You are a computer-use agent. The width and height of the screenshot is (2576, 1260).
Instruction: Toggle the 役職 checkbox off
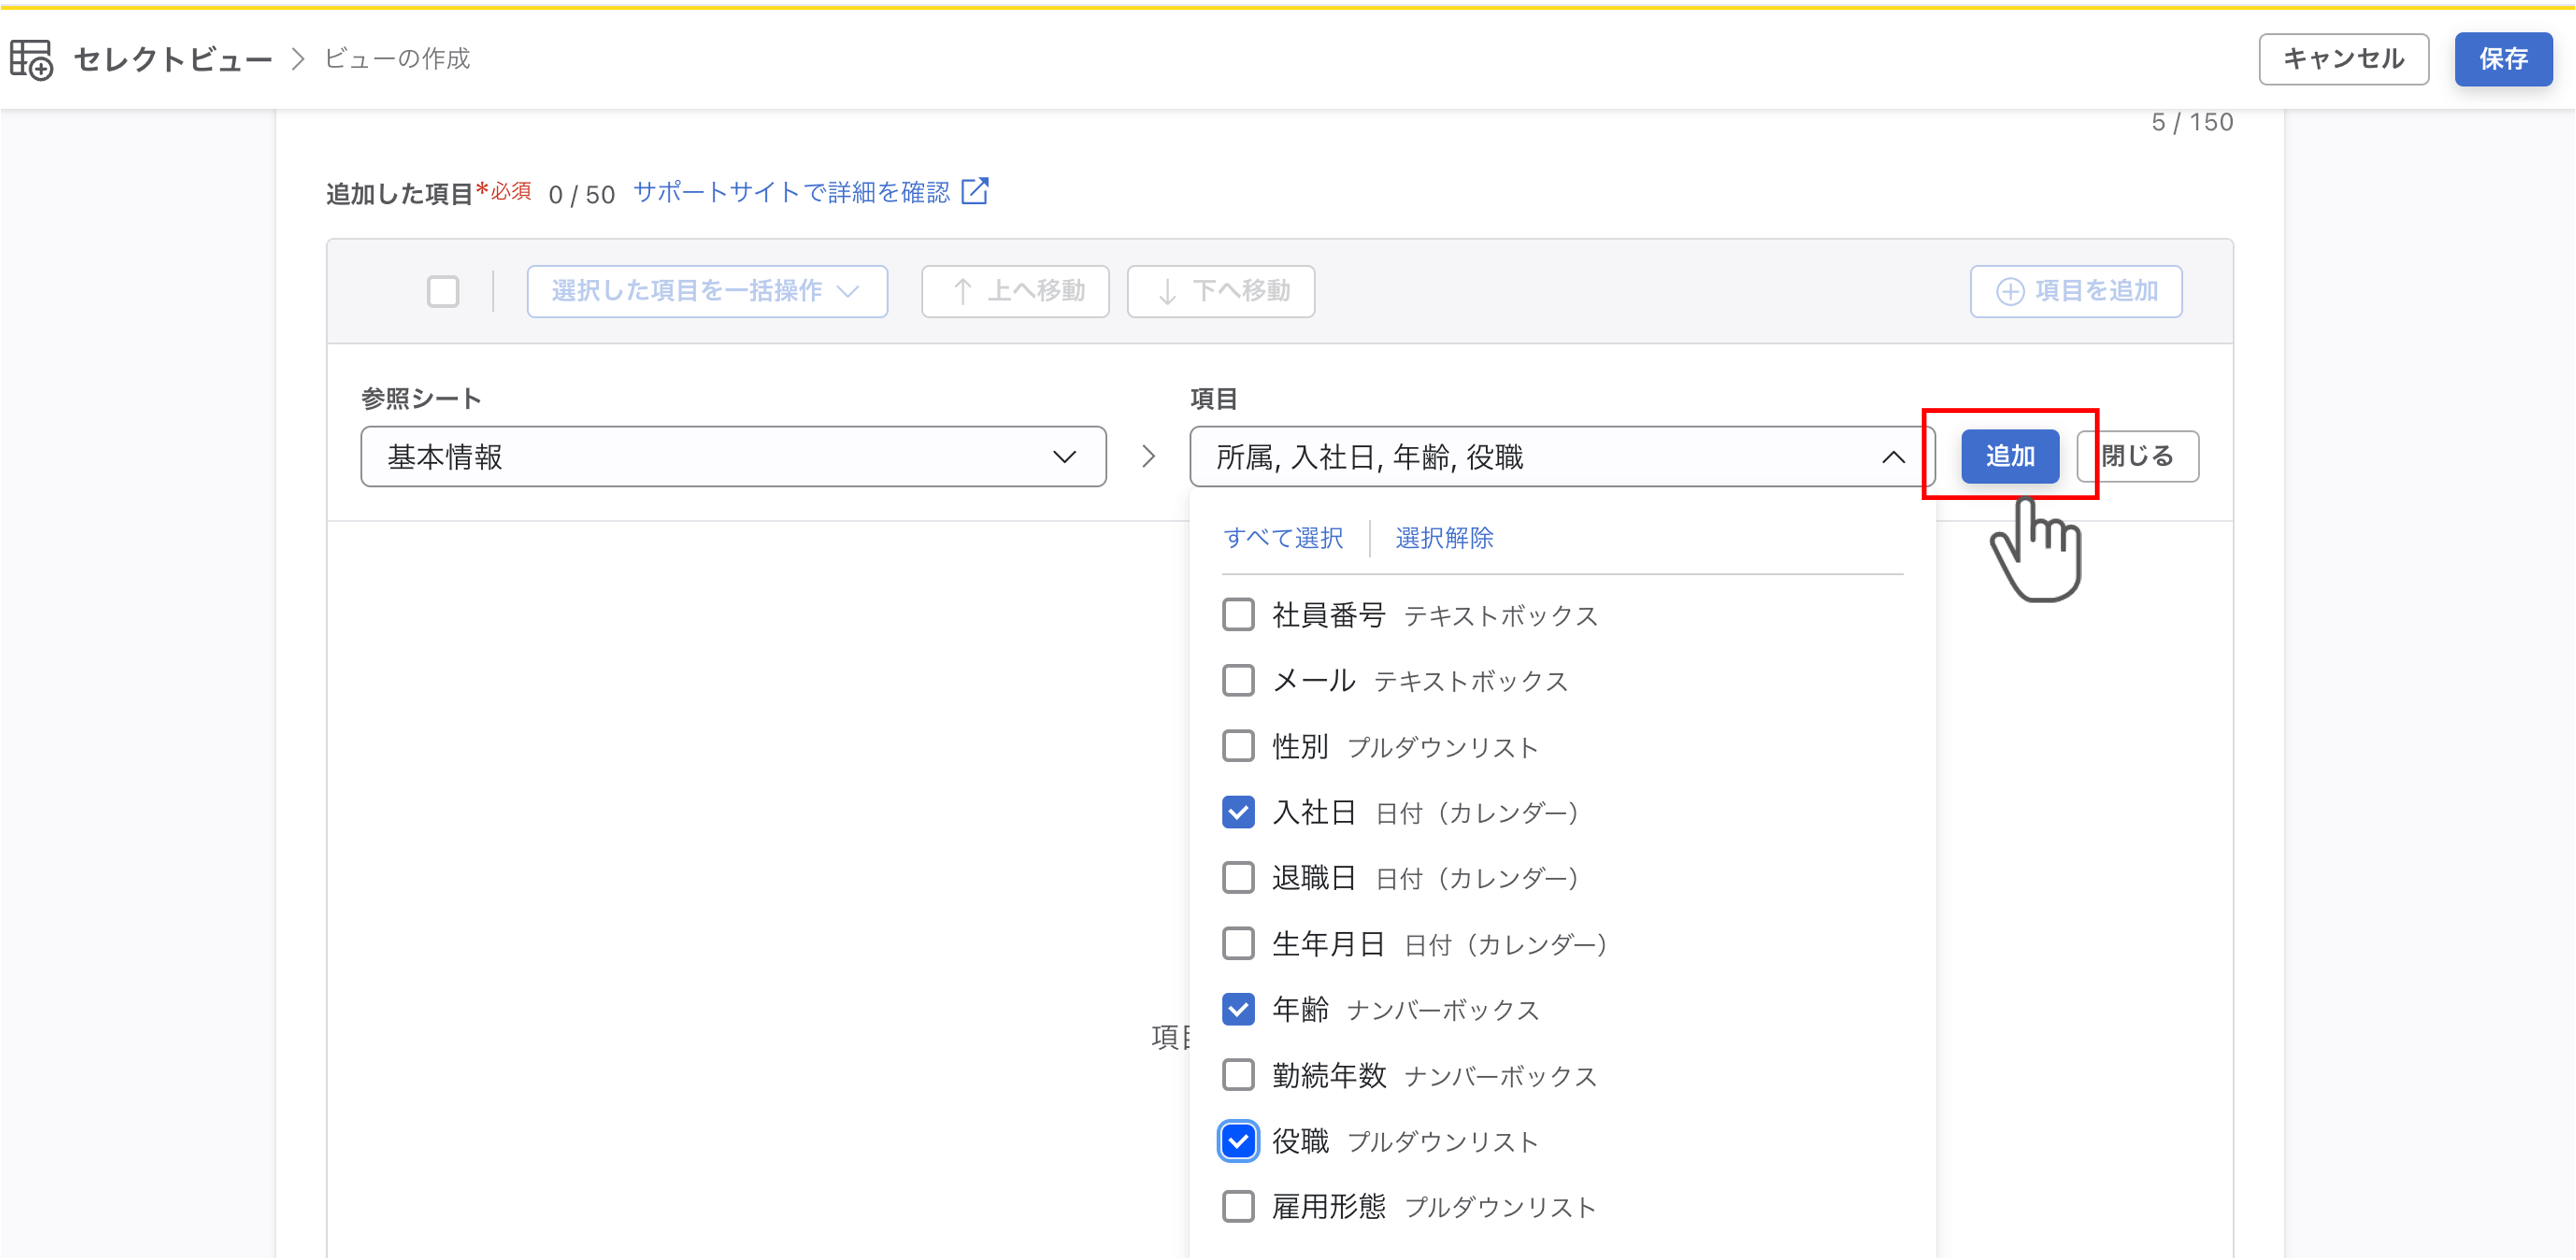point(1238,1141)
